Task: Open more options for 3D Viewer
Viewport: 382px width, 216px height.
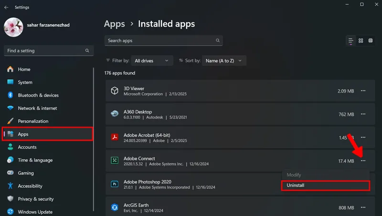Action: coord(363,91)
